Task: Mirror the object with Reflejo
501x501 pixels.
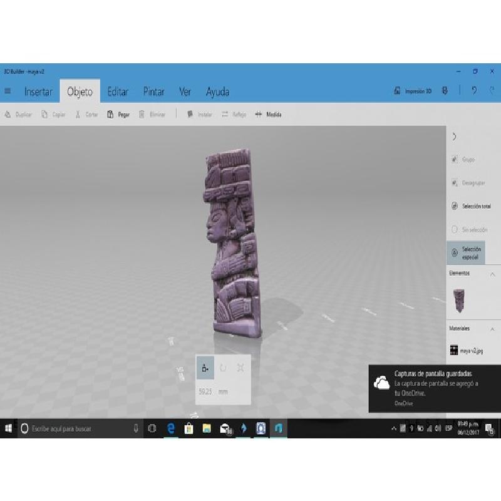Action: point(234,115)
